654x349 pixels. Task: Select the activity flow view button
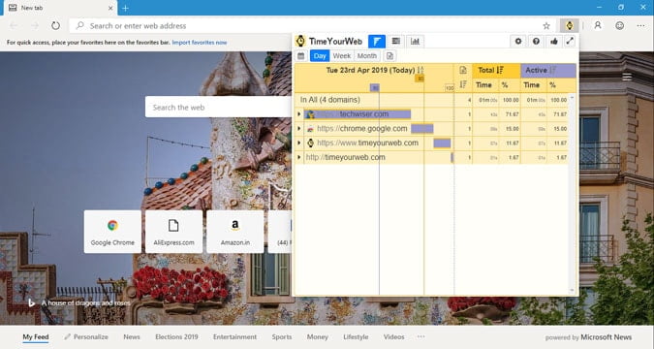coord(377,42)
